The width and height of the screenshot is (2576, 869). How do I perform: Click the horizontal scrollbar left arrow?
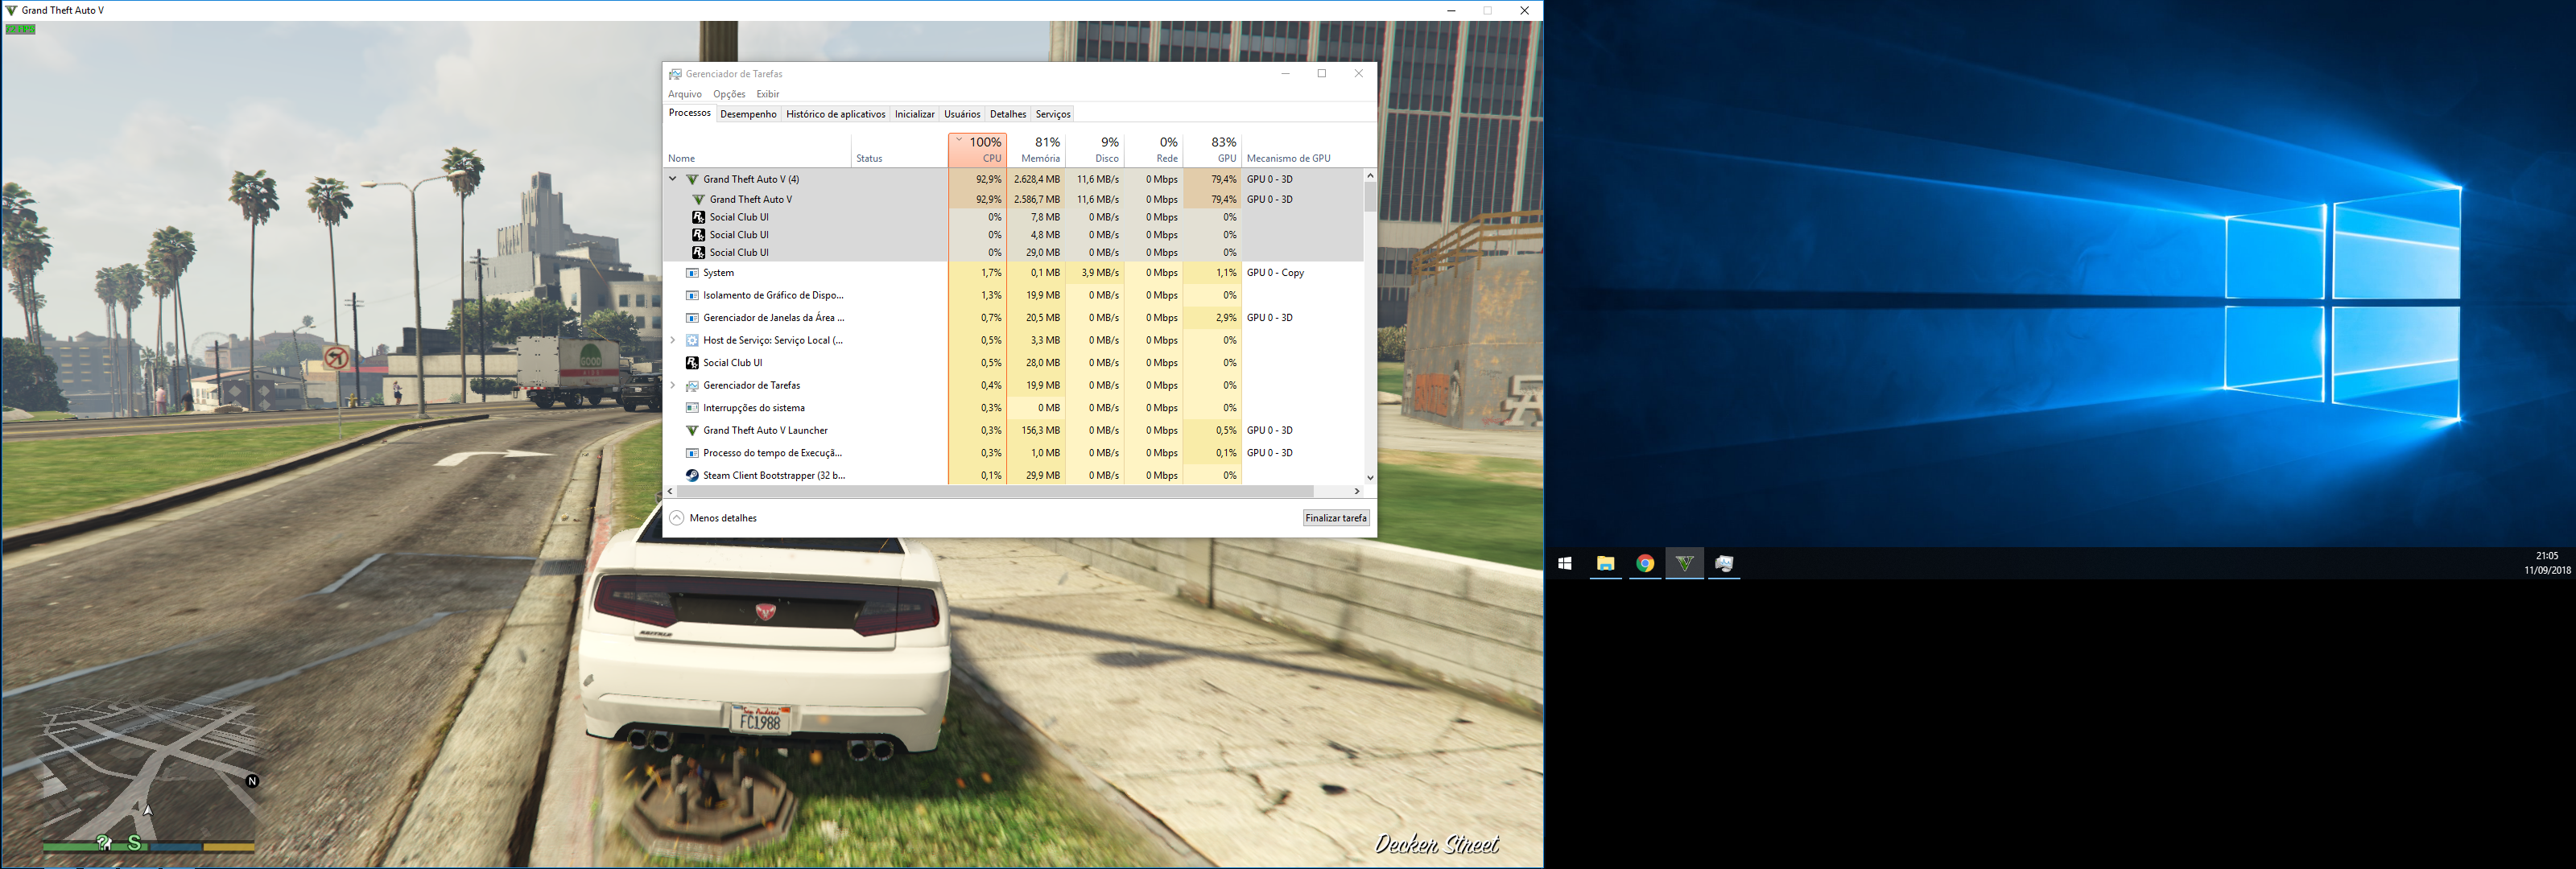670,491
